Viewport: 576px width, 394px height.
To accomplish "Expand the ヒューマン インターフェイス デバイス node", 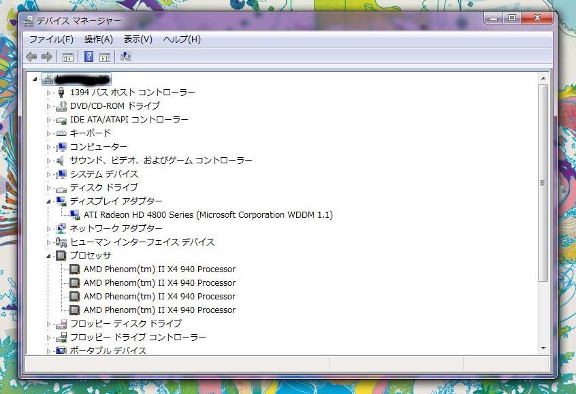I will point(48,242).
